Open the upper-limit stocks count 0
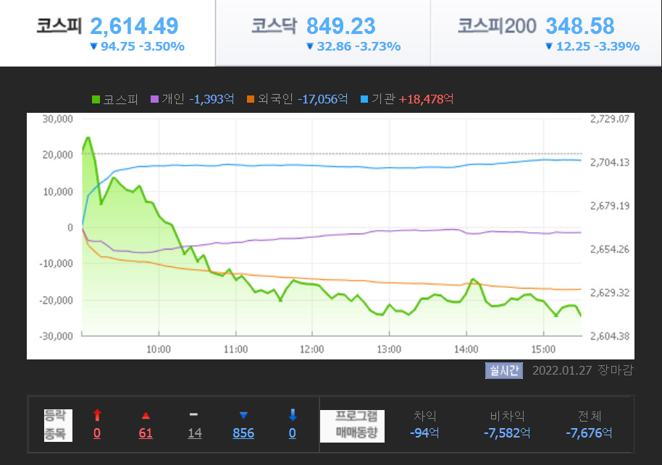Screen dimensions: 662x465 coord(97,433)
